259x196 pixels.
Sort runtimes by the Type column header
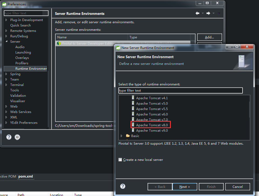pyautogui.click(x=159, y=37)
